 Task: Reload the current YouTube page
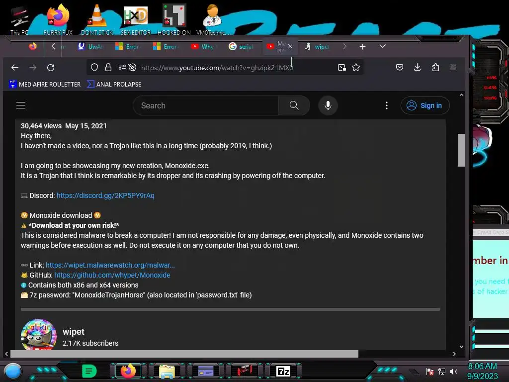coord(51,68)
